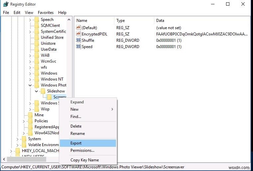Open the Help menu
The image size is (253, 171).
click(x=62, y=13)
